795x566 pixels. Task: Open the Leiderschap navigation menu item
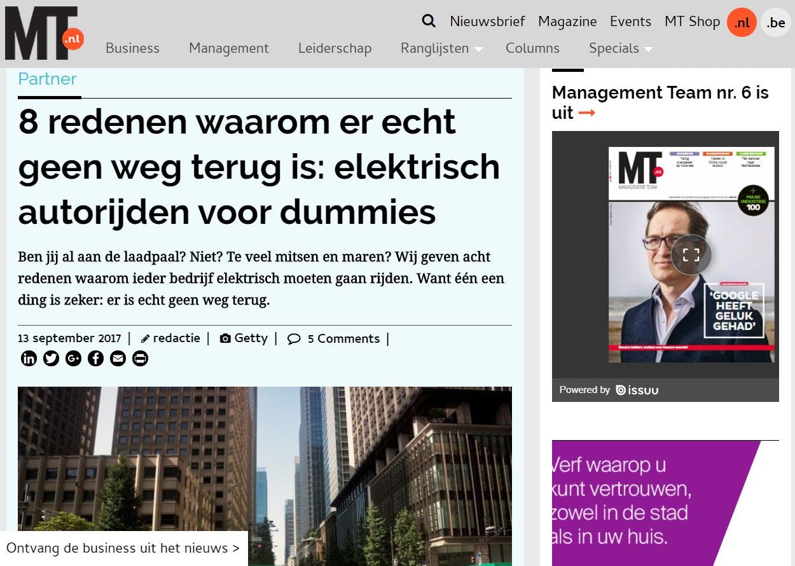tap(335, 48)
